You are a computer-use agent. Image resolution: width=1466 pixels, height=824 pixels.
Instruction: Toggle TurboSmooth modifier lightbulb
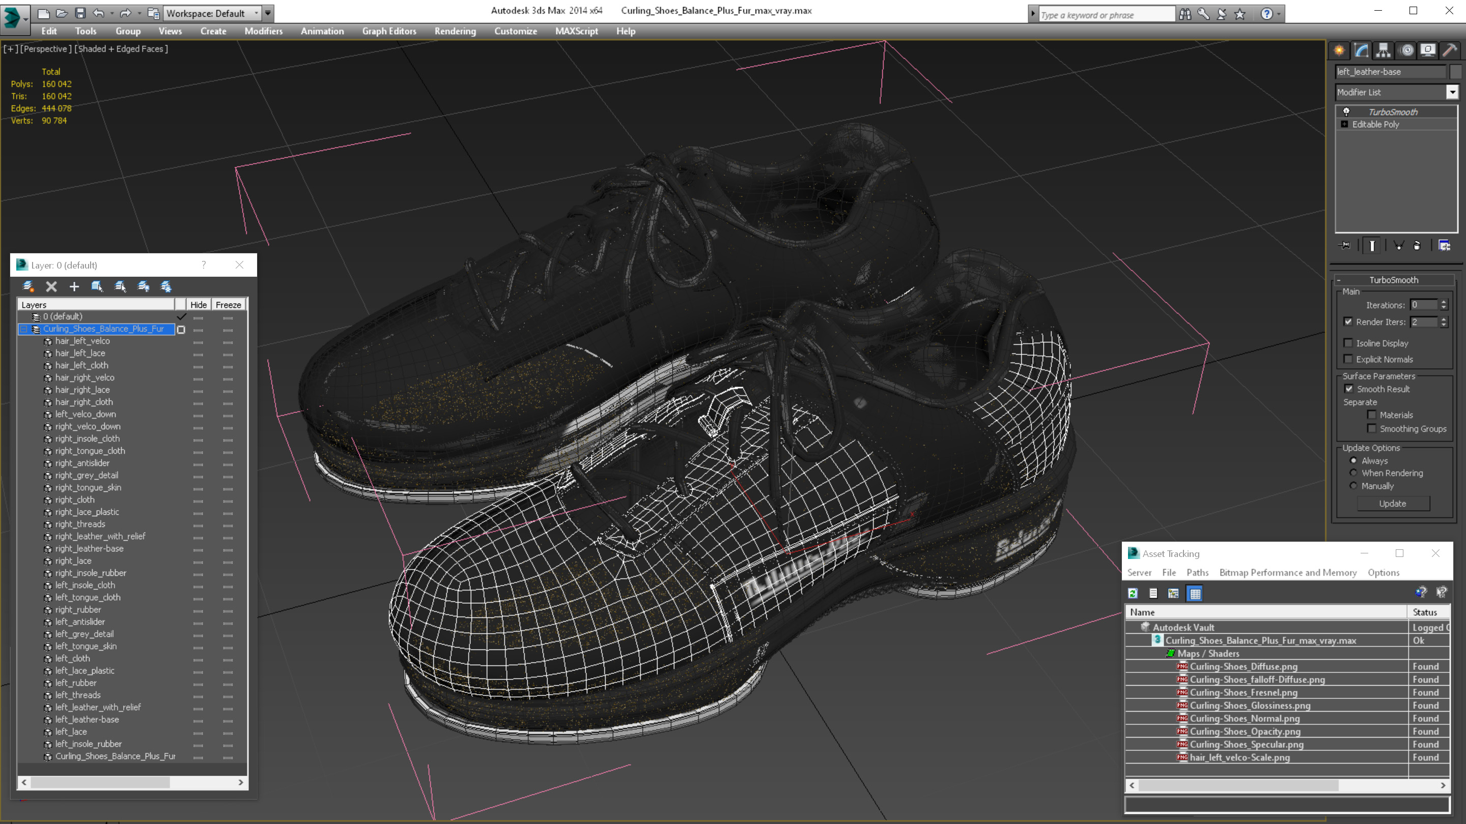pyautogui.click(x=1346, y=111)
